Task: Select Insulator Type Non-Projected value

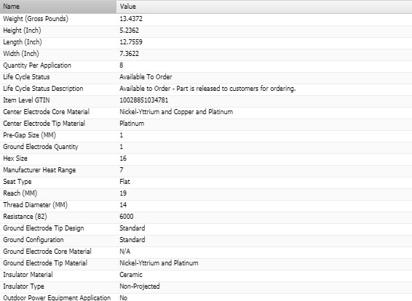Action: tap(140, 286)
